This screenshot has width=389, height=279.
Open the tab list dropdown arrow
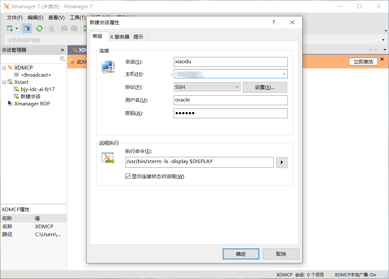385,50
